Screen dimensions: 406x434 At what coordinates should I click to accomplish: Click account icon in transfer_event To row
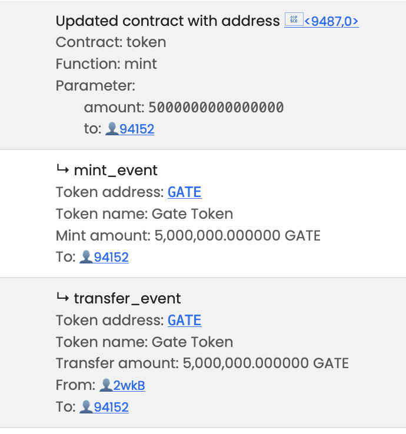(86, 407)
